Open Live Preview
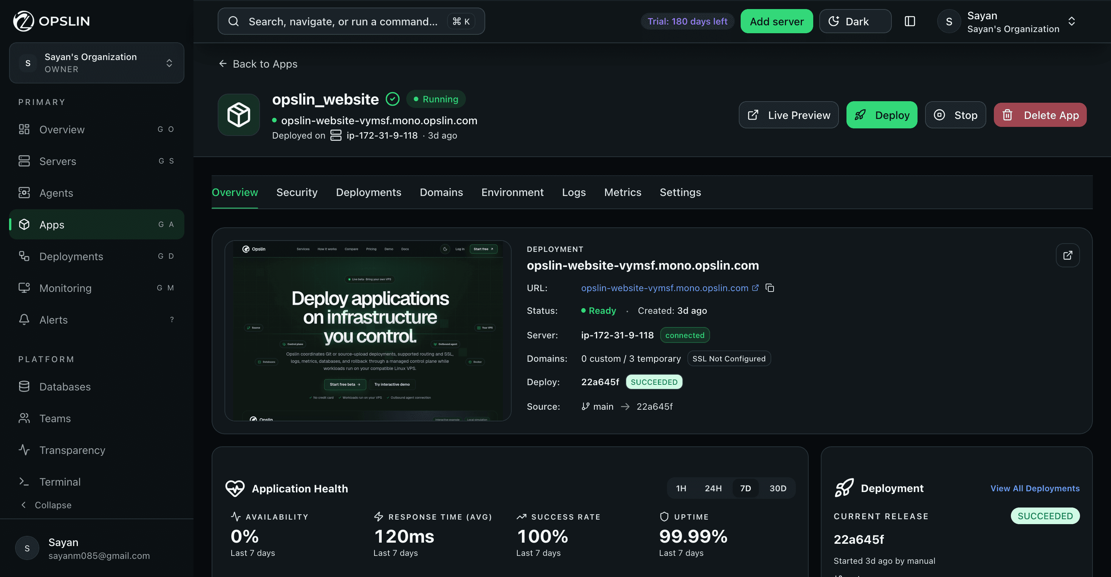Viewport: 1111px width, 577px height. click(x=788, y=115)
